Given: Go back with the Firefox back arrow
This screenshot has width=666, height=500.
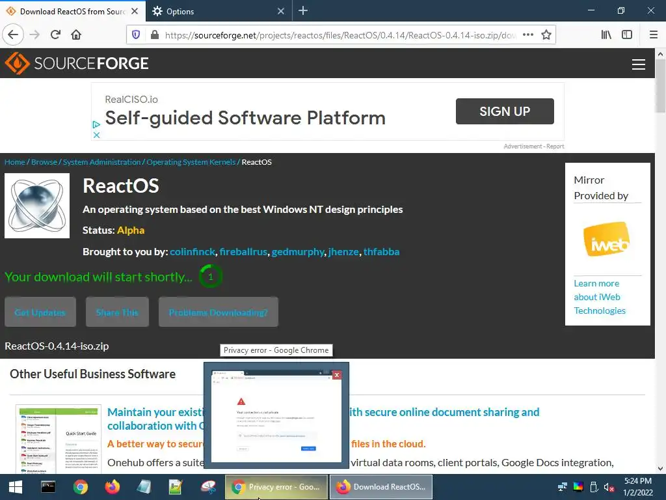Looking at the screenshot, I should point(13,35).
